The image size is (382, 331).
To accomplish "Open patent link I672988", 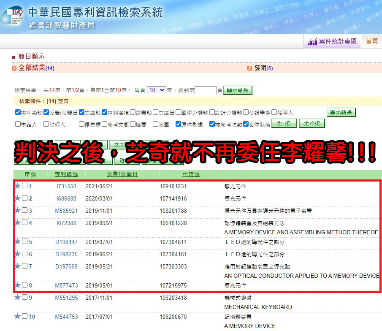I will point(66,223).
